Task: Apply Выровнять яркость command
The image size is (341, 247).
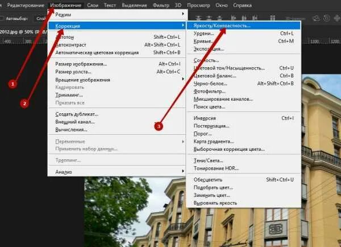Action: pyautogui.click(x=244, y=203)
